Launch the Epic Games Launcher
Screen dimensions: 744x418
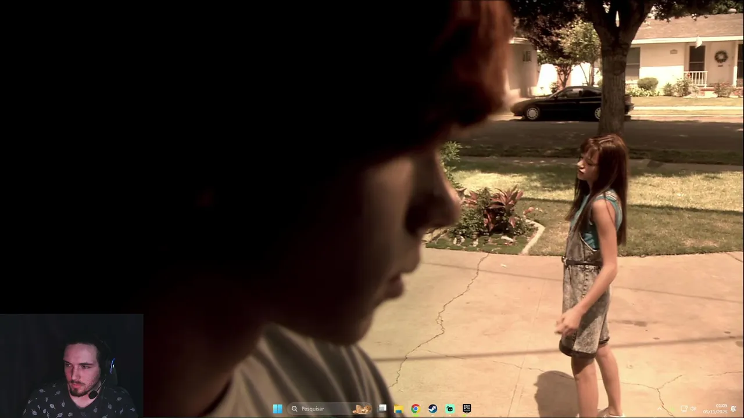pyautogui.click(x=467, y=409)
